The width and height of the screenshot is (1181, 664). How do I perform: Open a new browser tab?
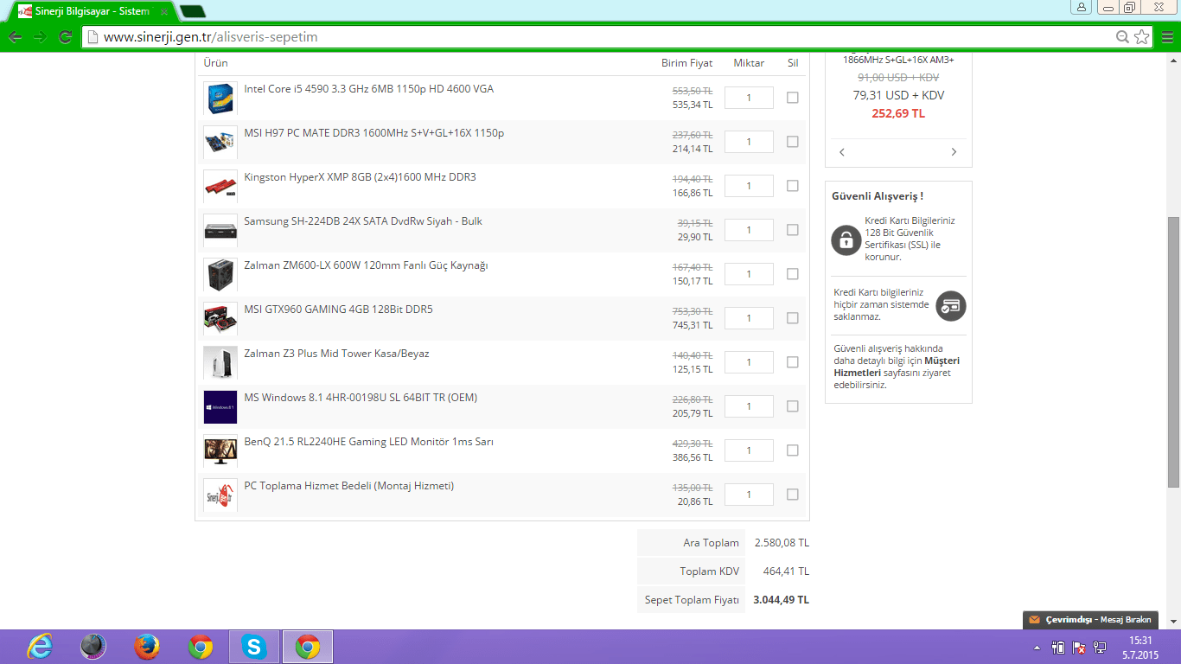(192, 11)
